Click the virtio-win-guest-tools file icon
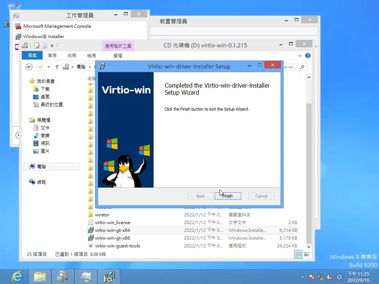The image size is (379, 284). (90, 246)
